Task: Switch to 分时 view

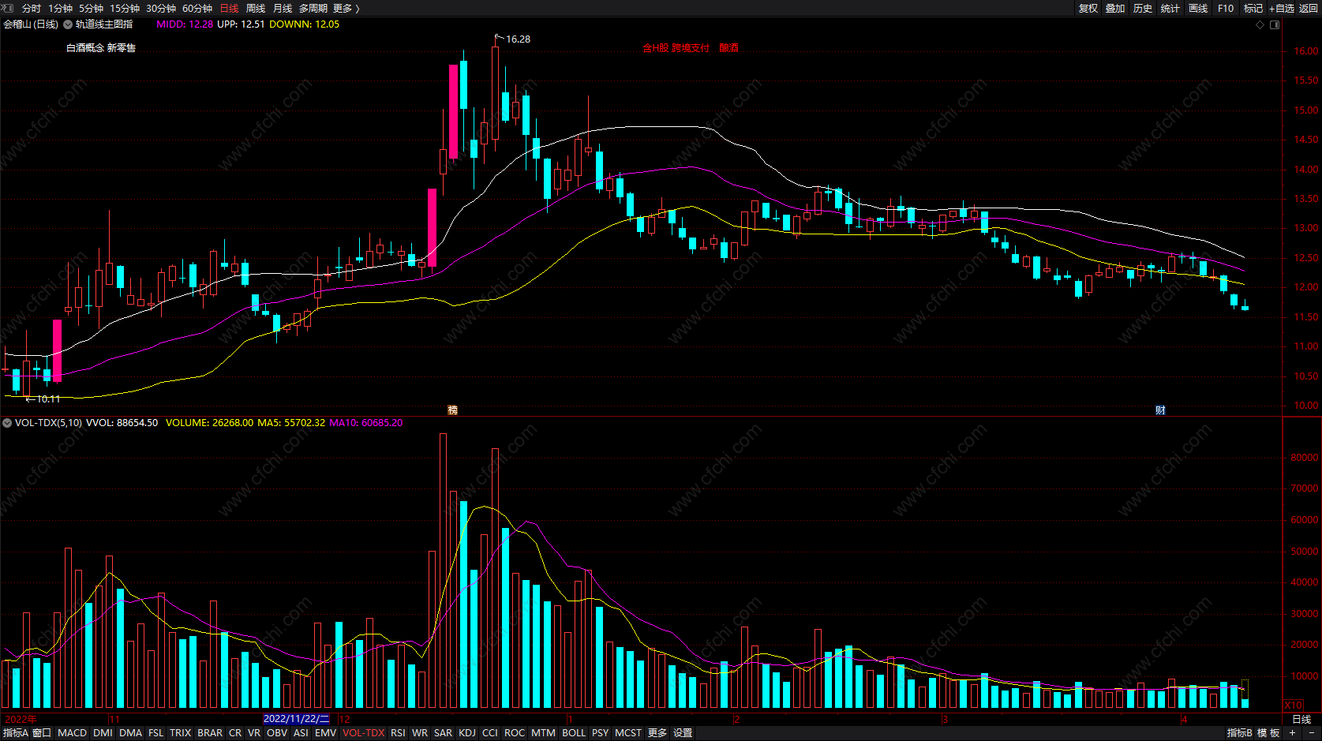Action: pyautogui.click(x=32, y=8)
